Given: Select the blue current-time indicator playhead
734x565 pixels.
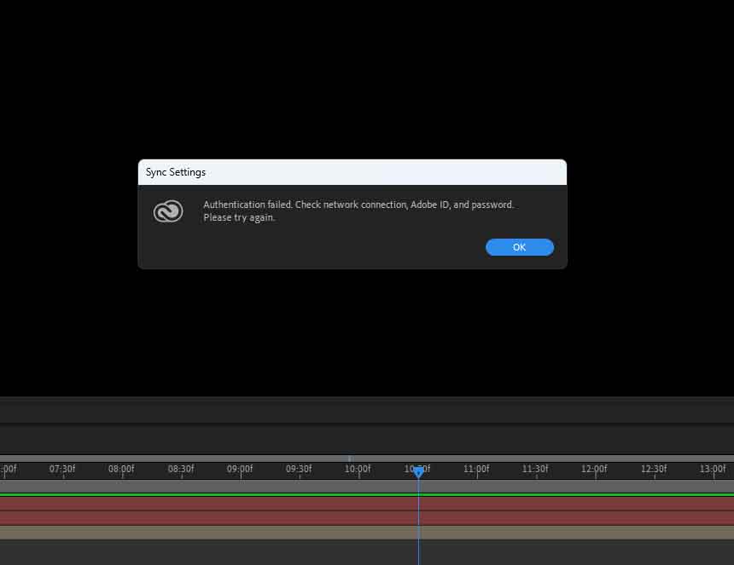Looking at the screenshot, I should [x=418, y=472].
